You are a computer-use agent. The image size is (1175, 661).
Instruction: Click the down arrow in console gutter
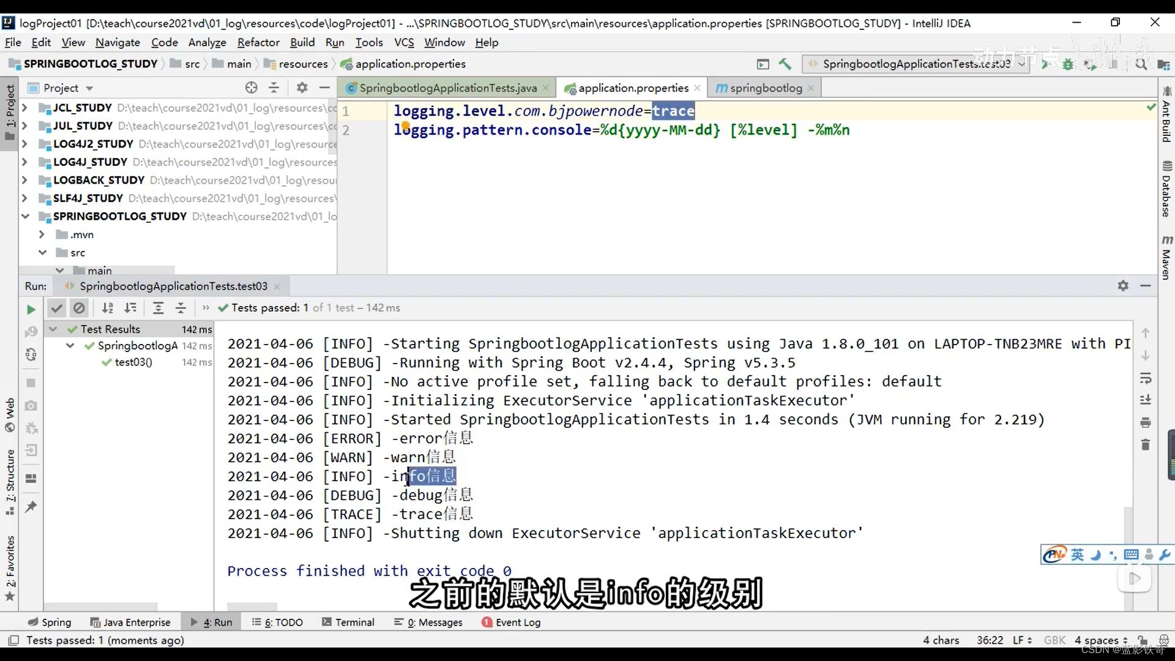[1146, 356]
